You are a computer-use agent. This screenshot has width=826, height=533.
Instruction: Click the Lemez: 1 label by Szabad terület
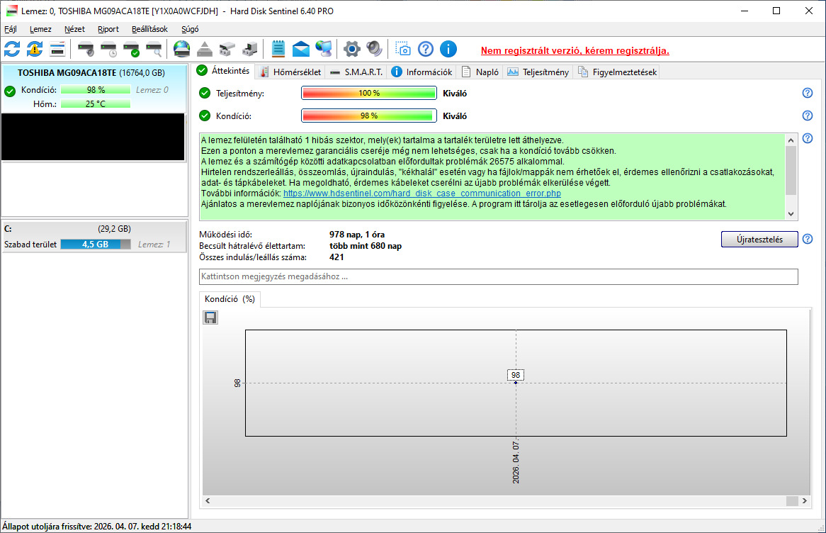coord(154,244)
